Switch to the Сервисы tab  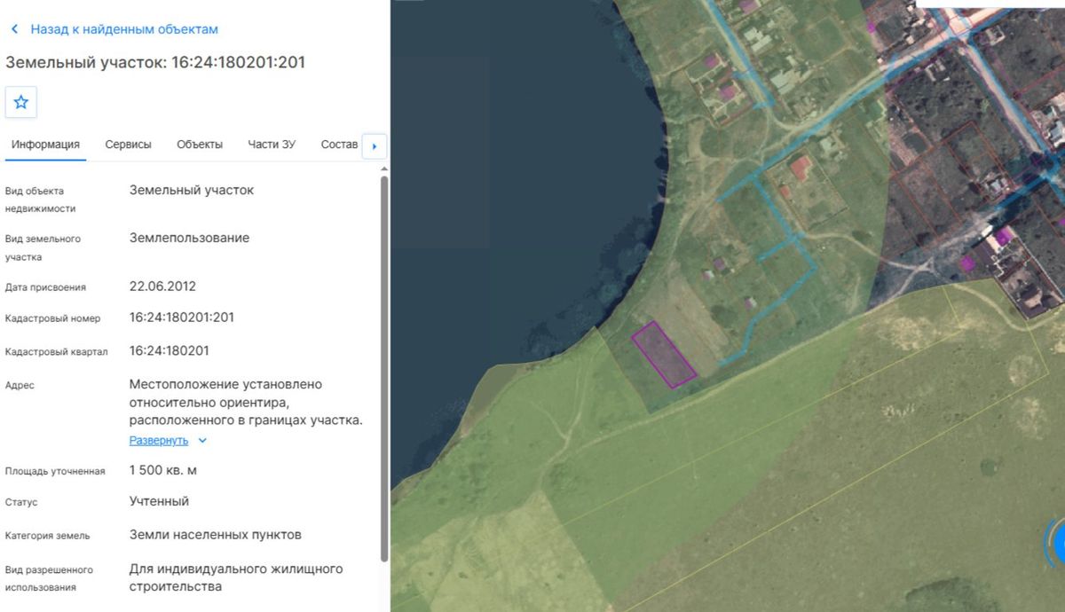point(128,145)
